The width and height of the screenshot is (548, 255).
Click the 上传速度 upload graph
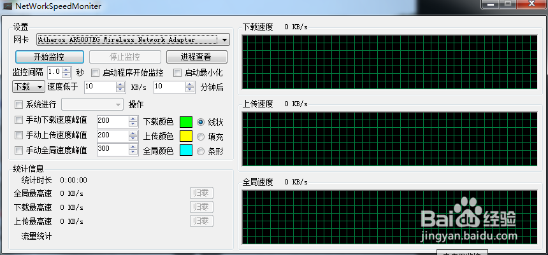coord(389,139)
